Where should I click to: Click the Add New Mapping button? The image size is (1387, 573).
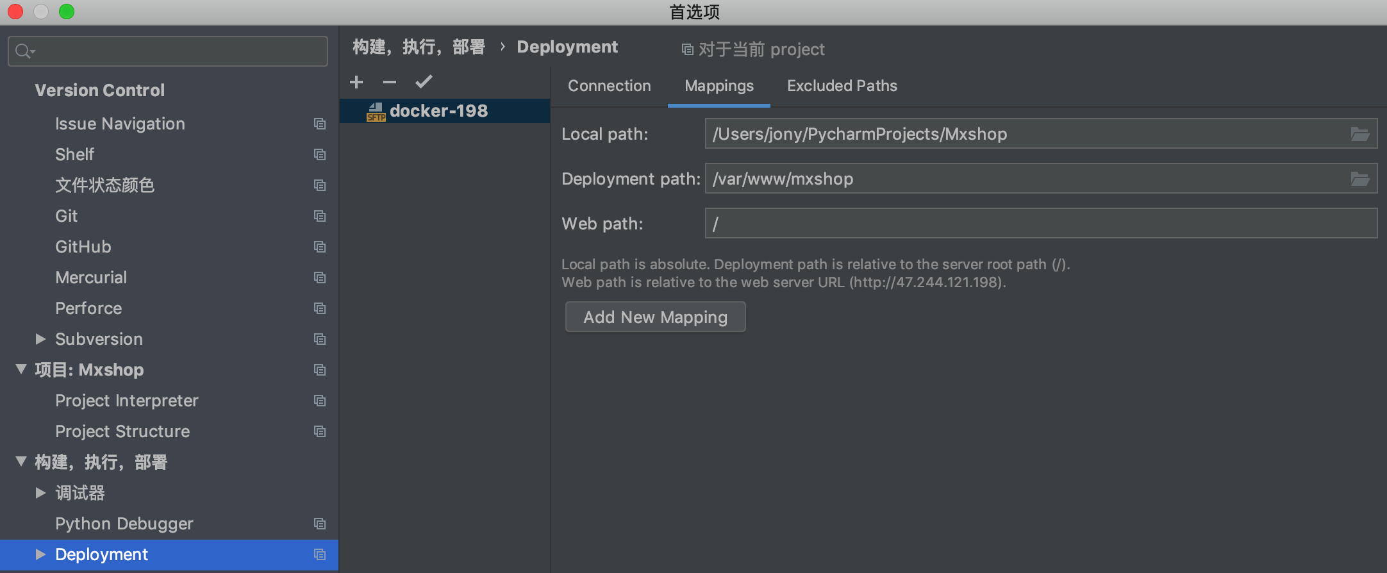tap(655, 317)
